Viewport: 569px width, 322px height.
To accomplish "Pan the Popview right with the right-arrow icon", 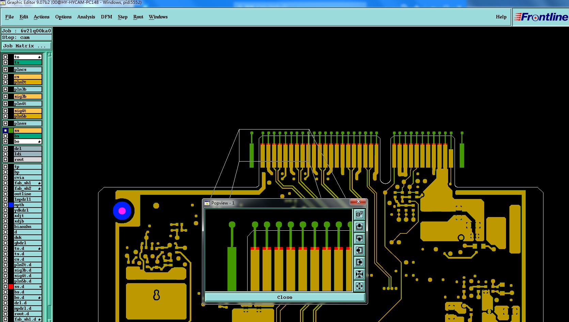I will pos(359,262).
